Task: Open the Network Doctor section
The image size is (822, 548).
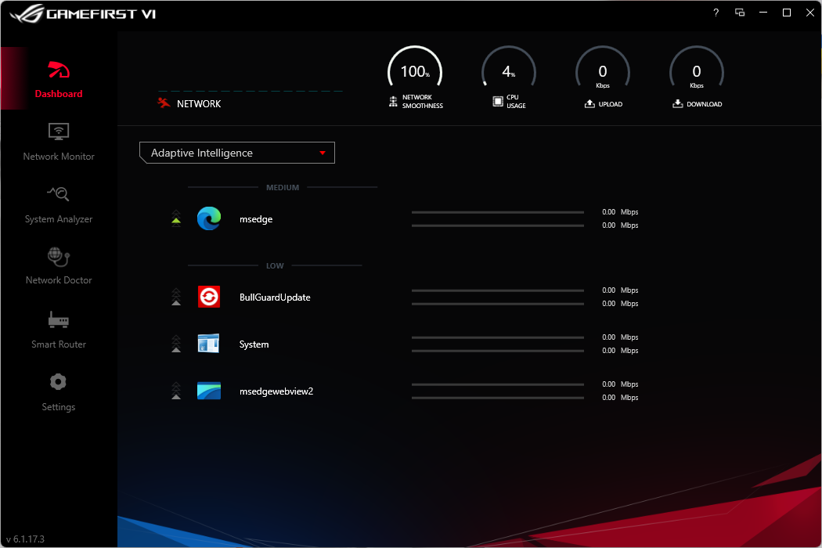Action: pyautogui.click(x=59, y=266)
